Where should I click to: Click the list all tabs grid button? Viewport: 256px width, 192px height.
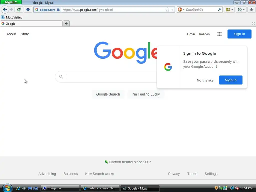tap(253, 24)
